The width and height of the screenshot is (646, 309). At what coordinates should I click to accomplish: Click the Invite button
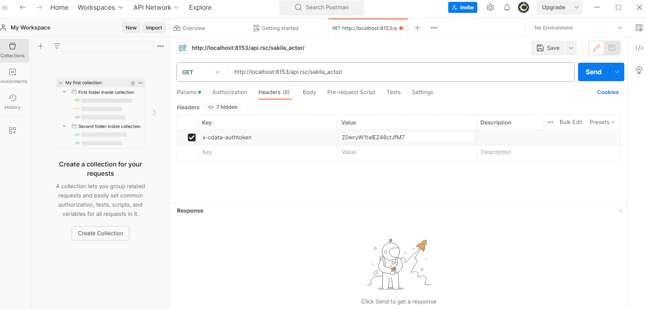463,7
